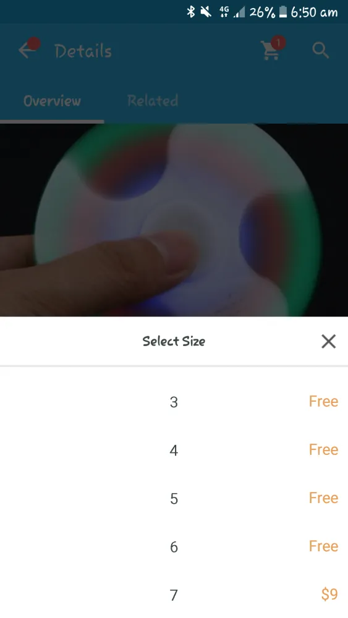Tap Free price beside size 3

[323, 401]
